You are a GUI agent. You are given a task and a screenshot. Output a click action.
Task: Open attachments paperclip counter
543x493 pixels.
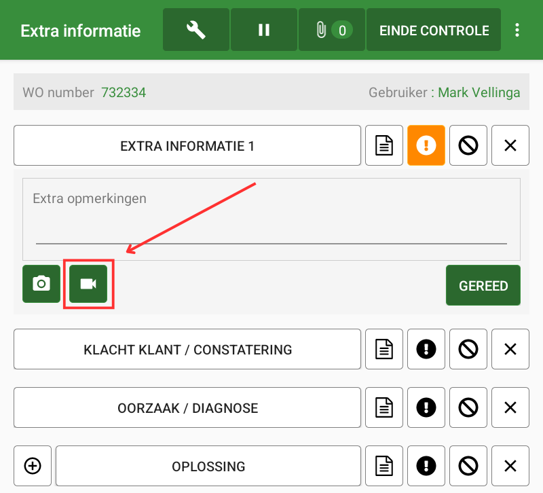(x=332, y=30)
